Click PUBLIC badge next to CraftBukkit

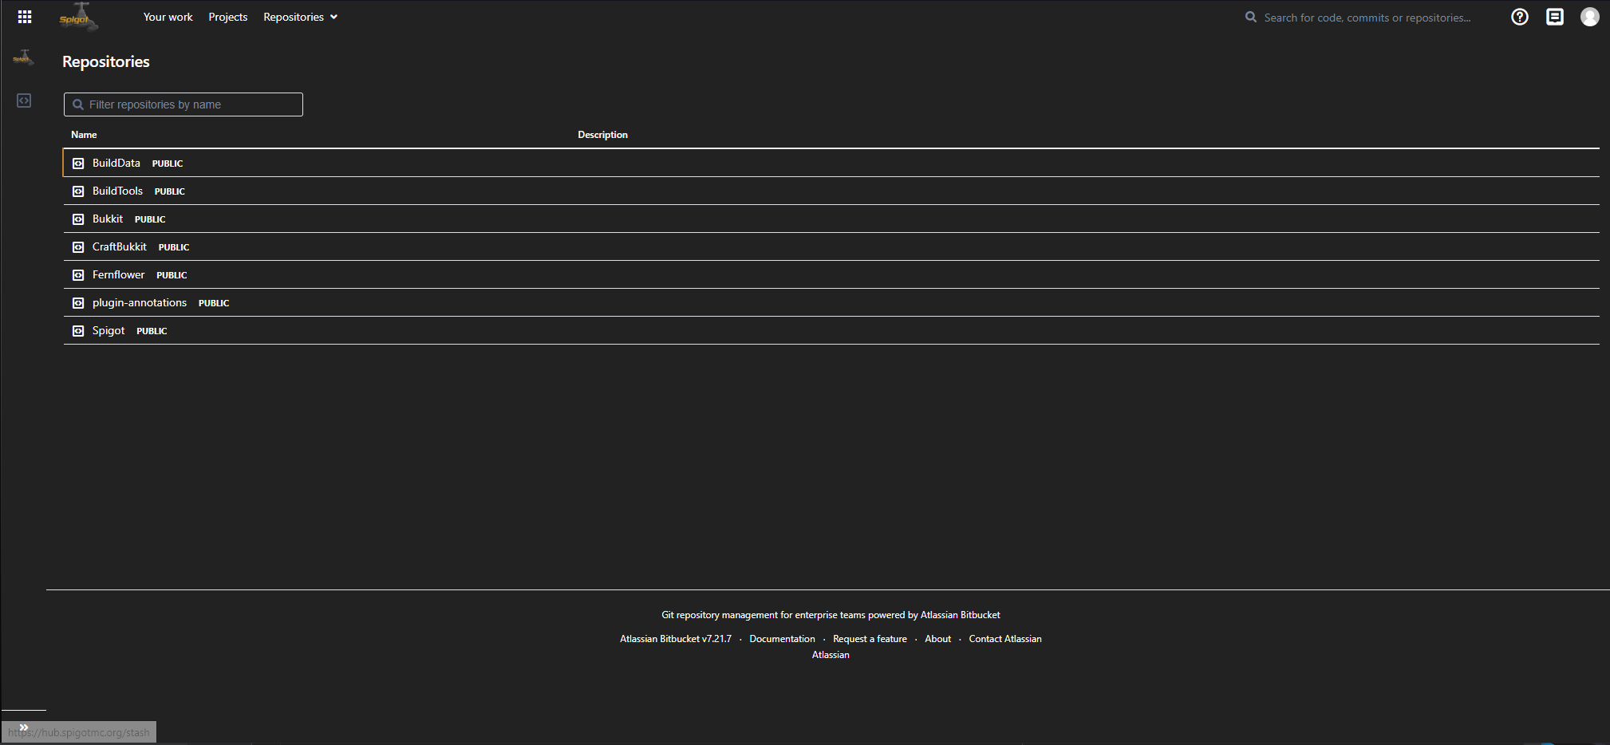tap(174, 247)
